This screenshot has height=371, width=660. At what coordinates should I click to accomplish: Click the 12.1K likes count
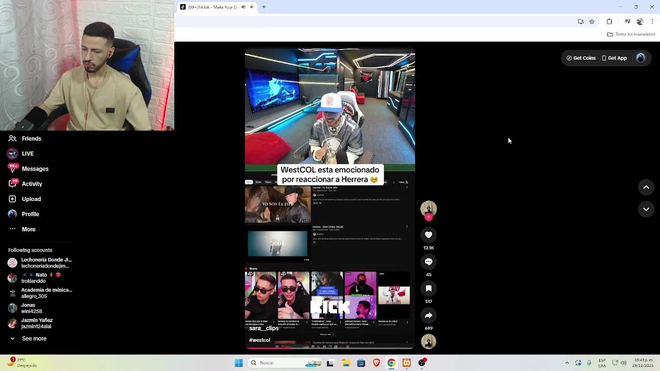428,248
